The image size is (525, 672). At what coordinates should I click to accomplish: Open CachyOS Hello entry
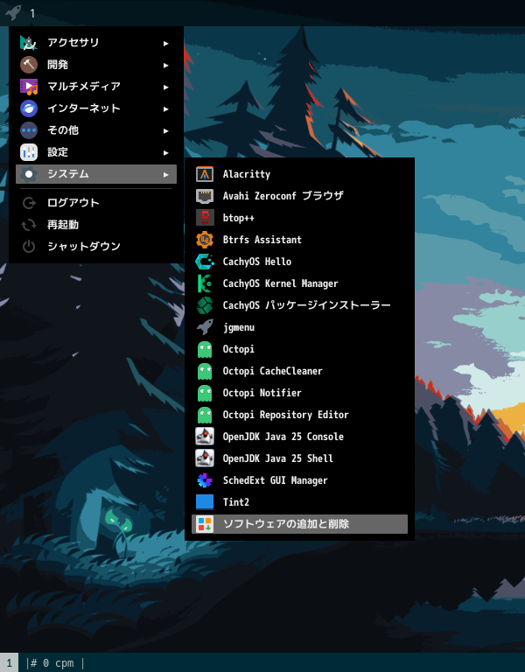299,262
